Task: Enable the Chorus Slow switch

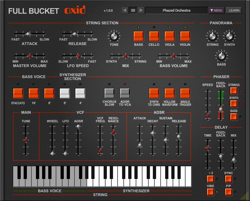Action: (109, 93)
